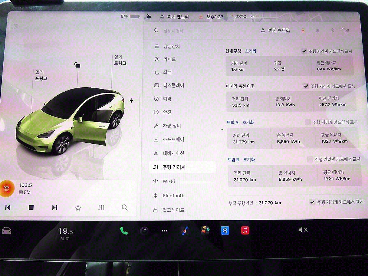The width and height of the screenshot is (368, 276).
Task: Enable odometer card display for Trip A
Action: point(308,122)
